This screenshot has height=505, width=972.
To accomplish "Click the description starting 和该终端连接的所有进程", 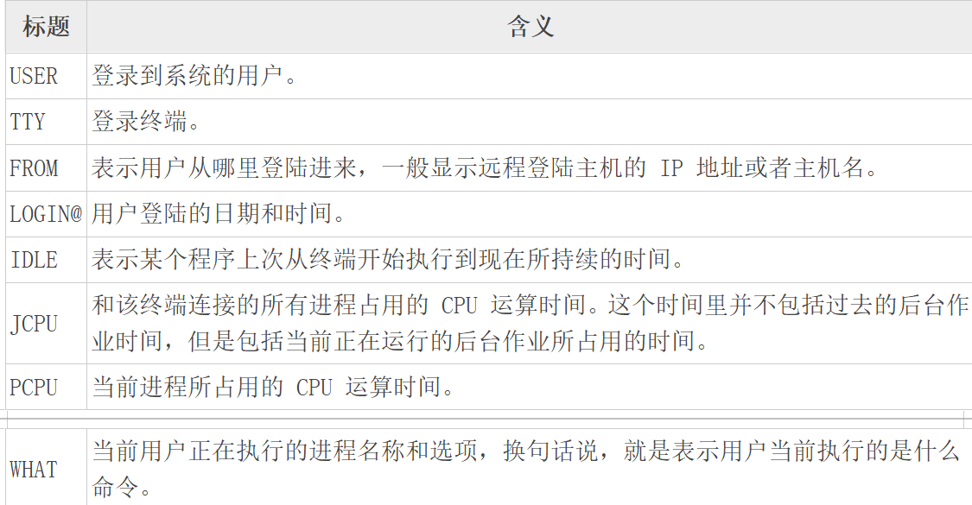I will click(530, 323).
